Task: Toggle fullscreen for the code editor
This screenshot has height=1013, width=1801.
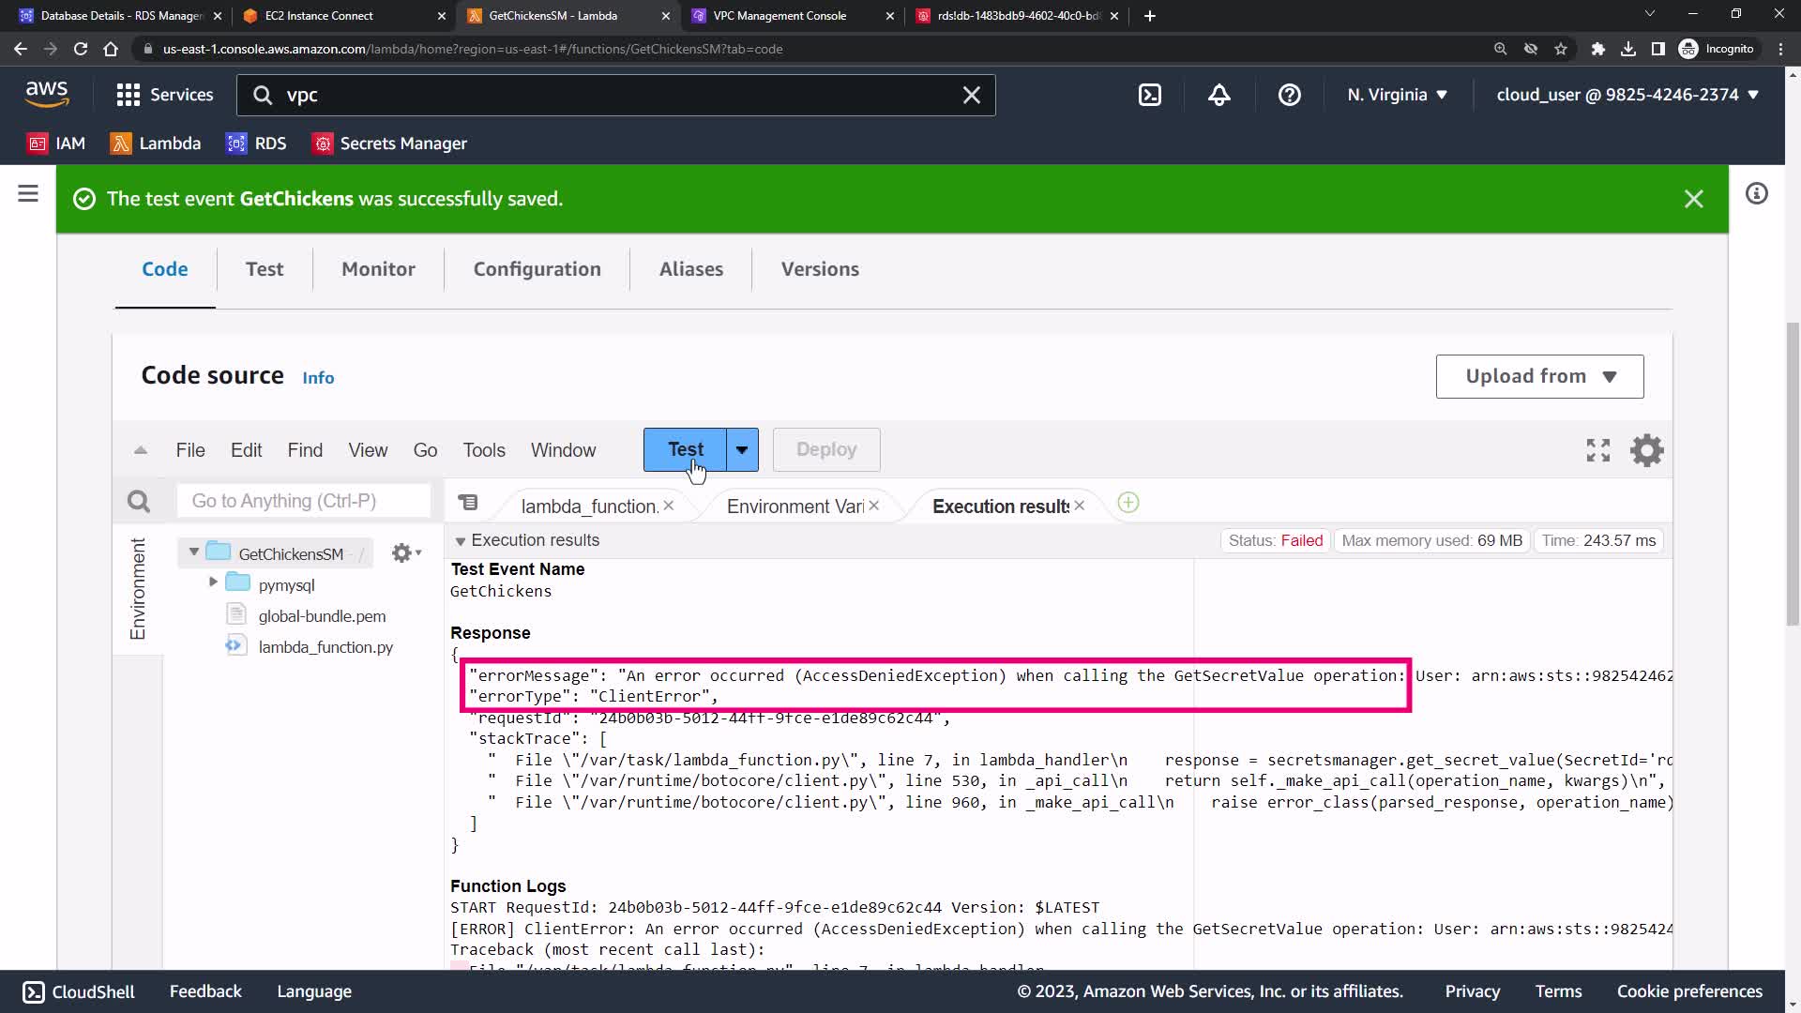Action: [1598, 450]
